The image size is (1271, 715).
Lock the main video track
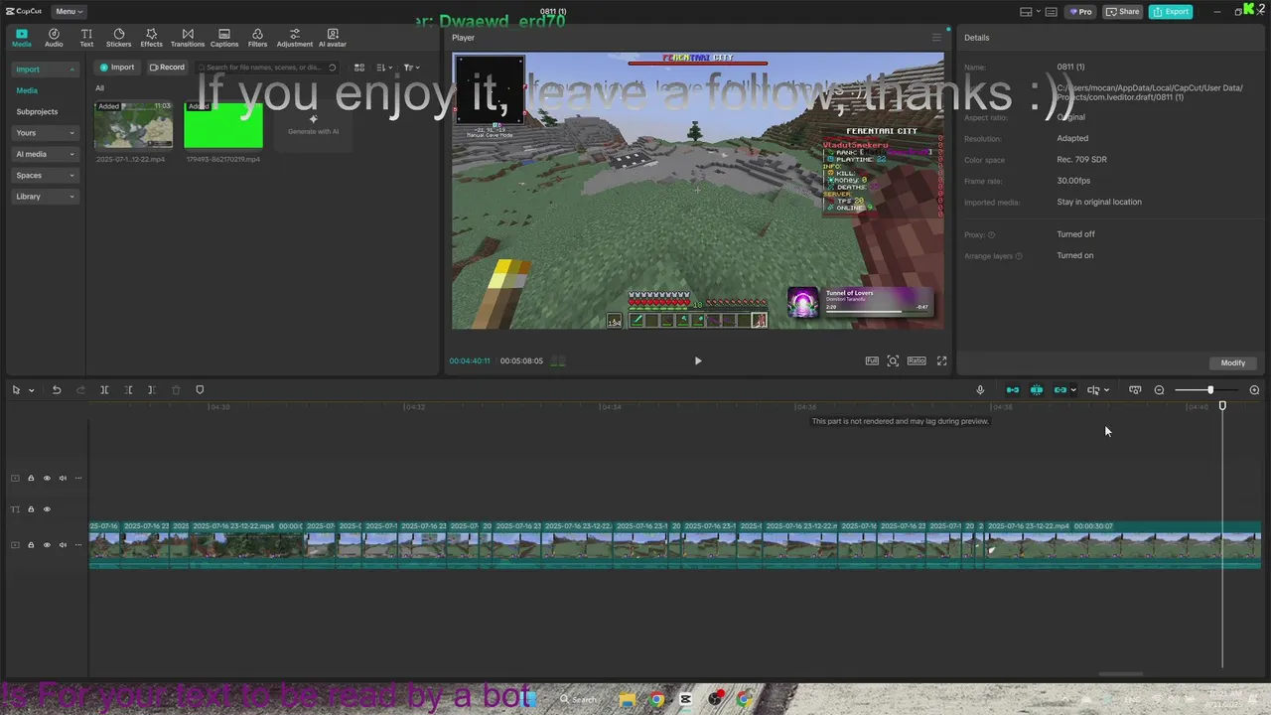[x=31, y=545]
